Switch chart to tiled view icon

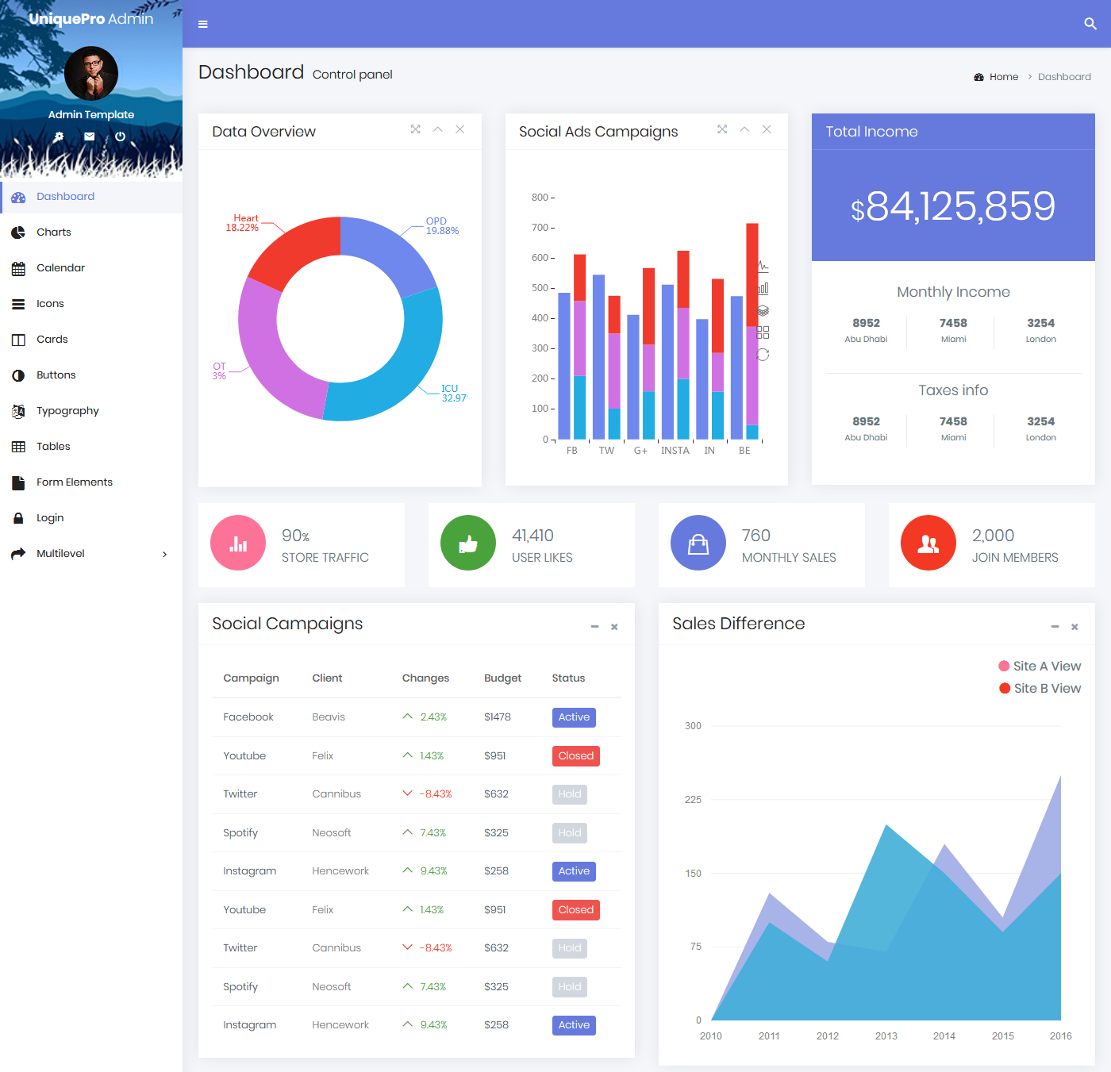[763, 332]
